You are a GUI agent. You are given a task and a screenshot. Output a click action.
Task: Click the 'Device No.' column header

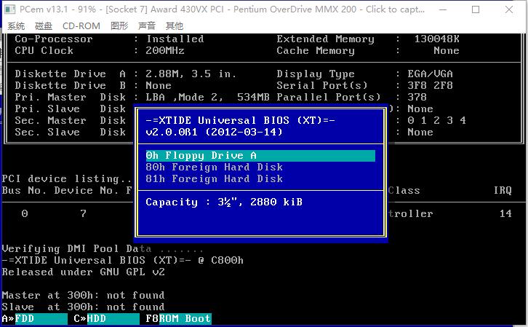pyautogui.click(x=87, y=191)
